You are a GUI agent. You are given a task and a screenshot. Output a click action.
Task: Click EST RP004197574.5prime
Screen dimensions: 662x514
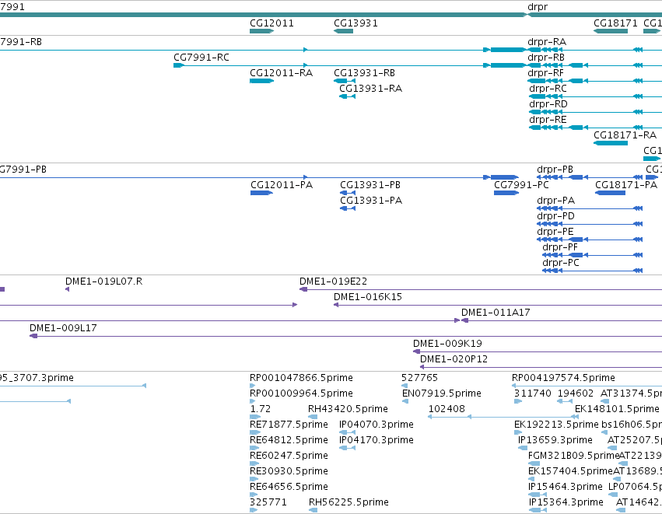click(563, 378)
